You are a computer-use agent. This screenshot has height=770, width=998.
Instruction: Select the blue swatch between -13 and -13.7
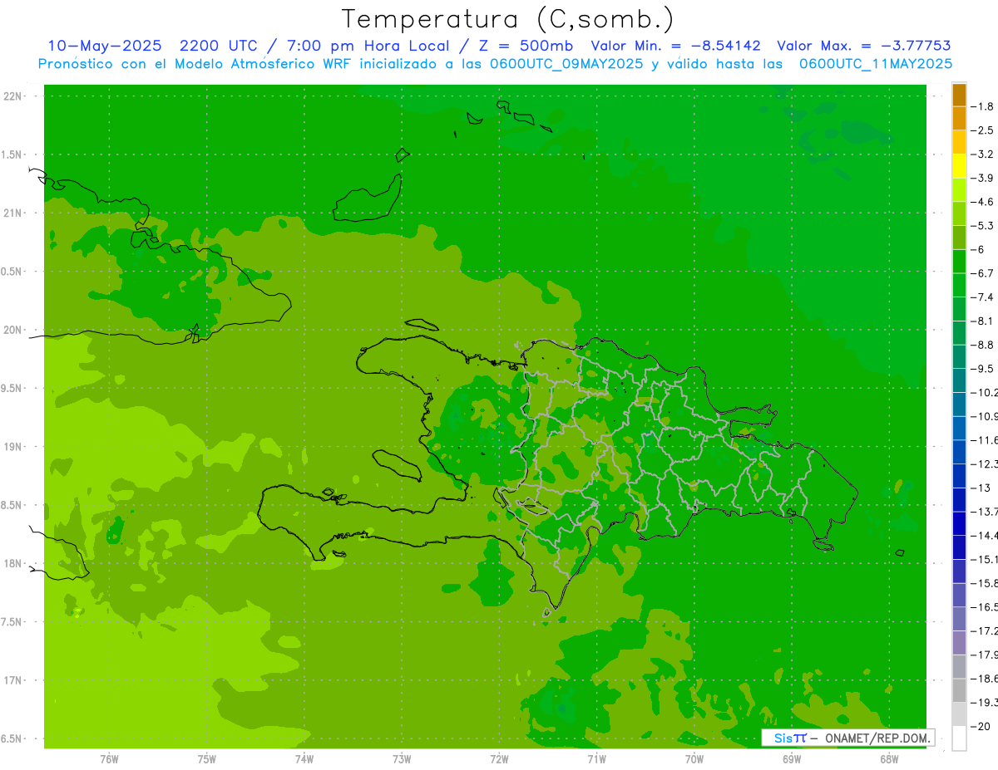pyautogui.click(x=959, y=499)
